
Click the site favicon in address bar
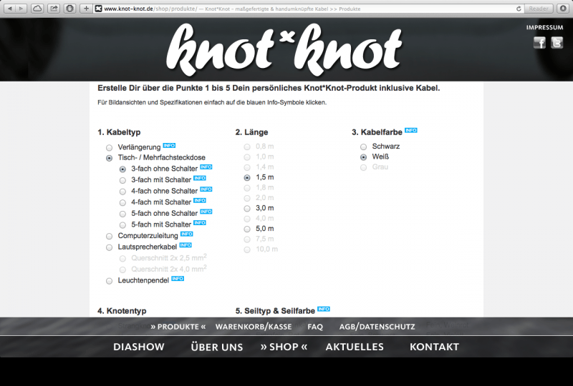tap(98, 9)
